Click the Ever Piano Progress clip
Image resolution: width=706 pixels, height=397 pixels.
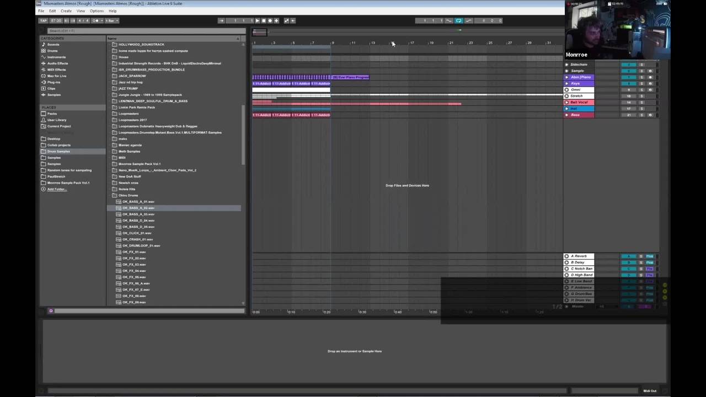click(350, 77)
